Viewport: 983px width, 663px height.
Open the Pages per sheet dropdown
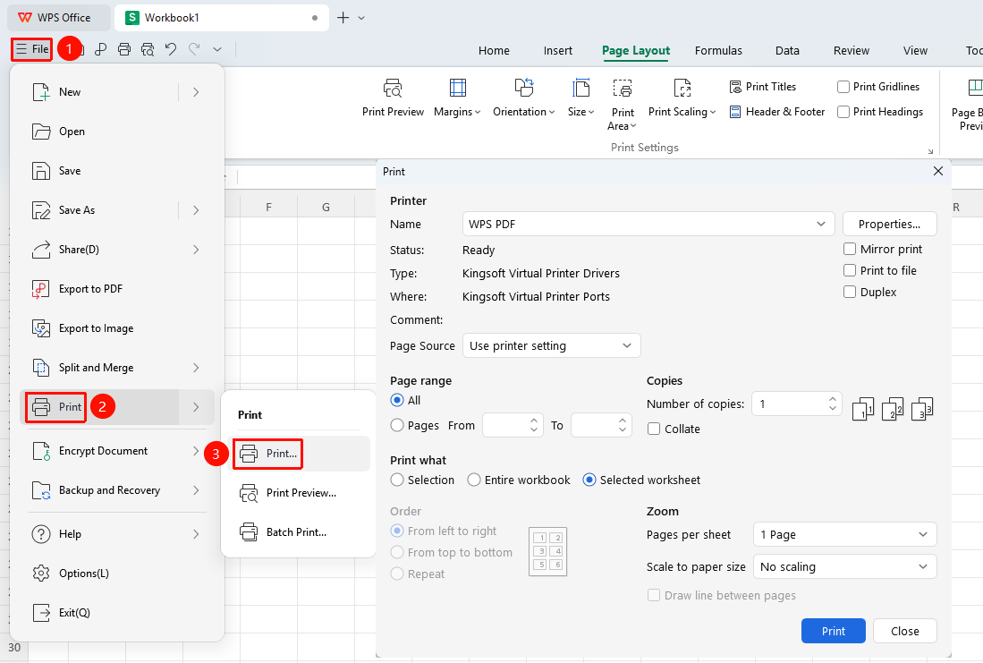pos(844,534)
